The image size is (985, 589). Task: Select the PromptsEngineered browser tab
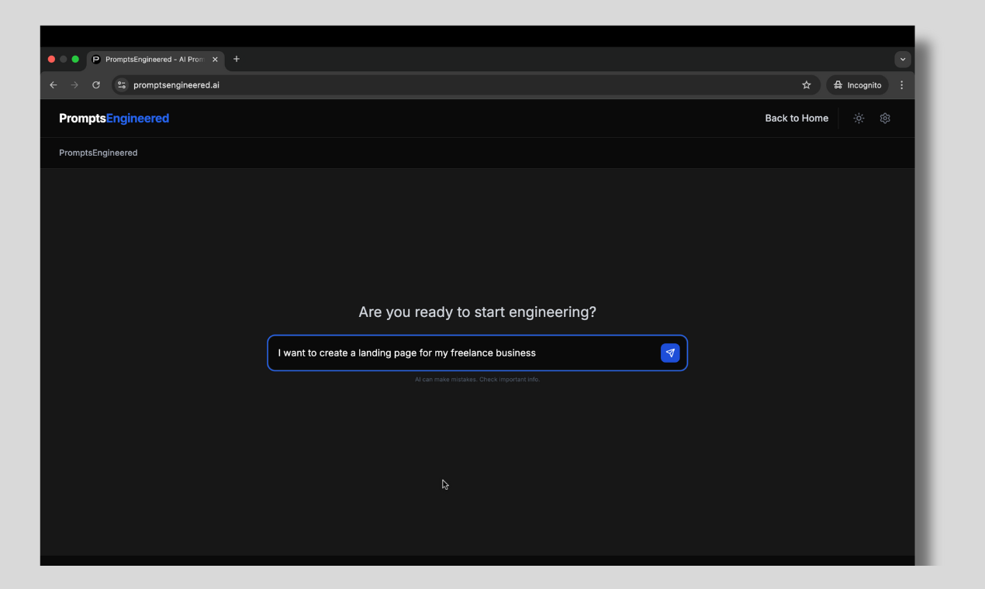click(155, 60)
